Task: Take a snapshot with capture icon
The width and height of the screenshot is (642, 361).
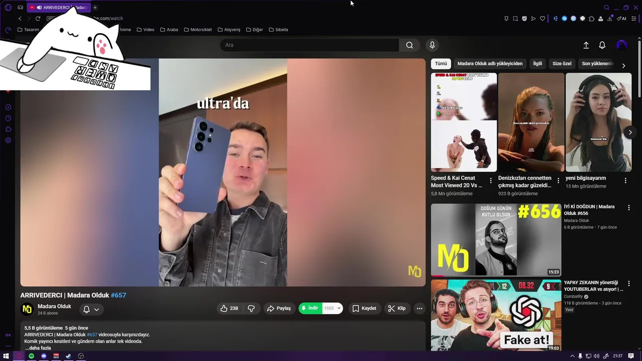Action: tap(515, 19)
